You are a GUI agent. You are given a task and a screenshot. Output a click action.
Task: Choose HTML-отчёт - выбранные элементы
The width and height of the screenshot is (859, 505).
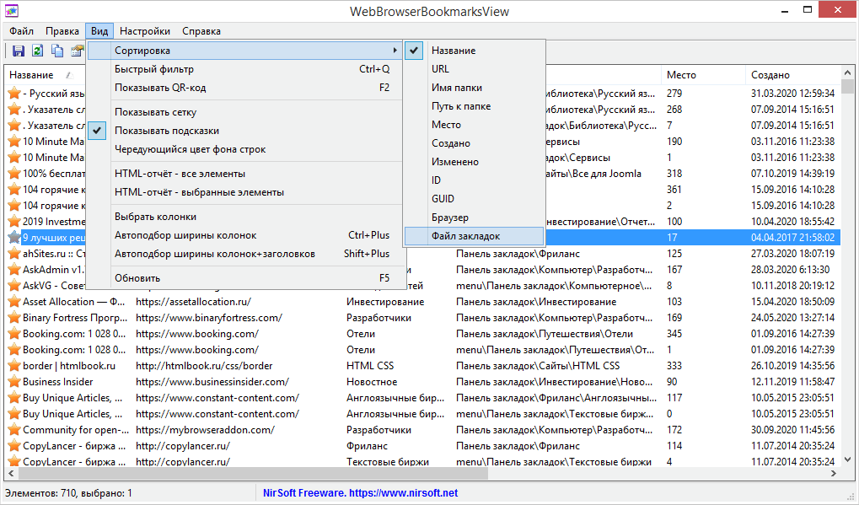[x=245, y=192]
